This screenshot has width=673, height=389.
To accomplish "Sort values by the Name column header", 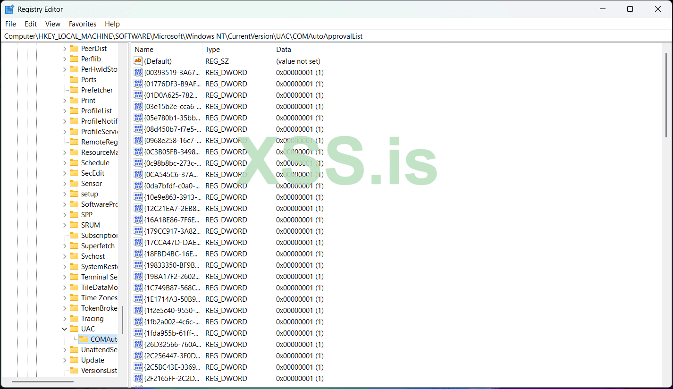I will coord(143,49).
